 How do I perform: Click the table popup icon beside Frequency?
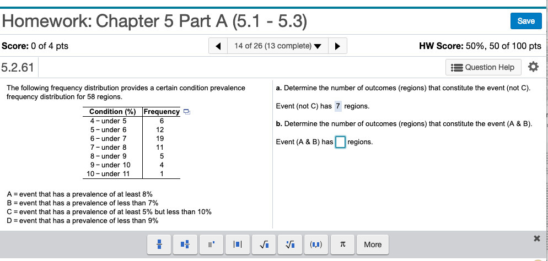(x=187, y=112)
